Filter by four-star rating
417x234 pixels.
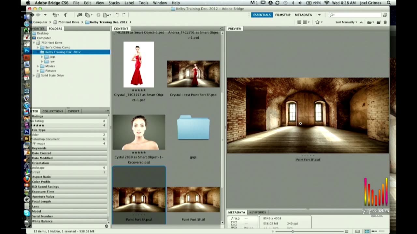point(69,125)
